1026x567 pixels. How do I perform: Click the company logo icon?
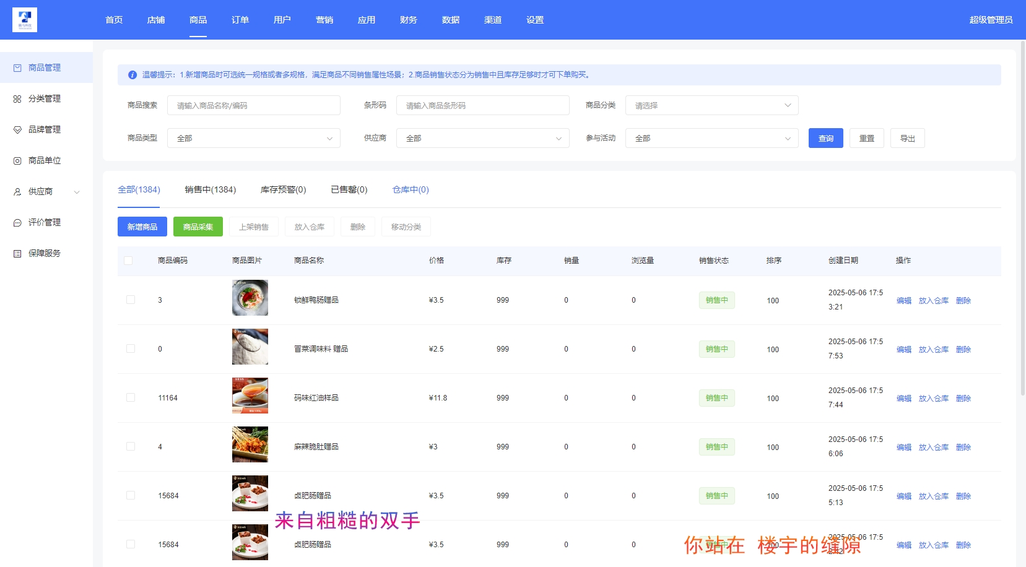[25, 20]
